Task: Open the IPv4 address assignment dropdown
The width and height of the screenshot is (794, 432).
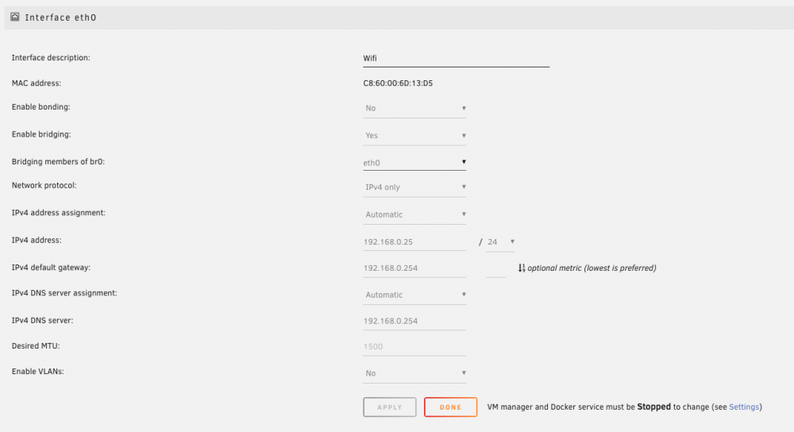Action: point(414,214)
